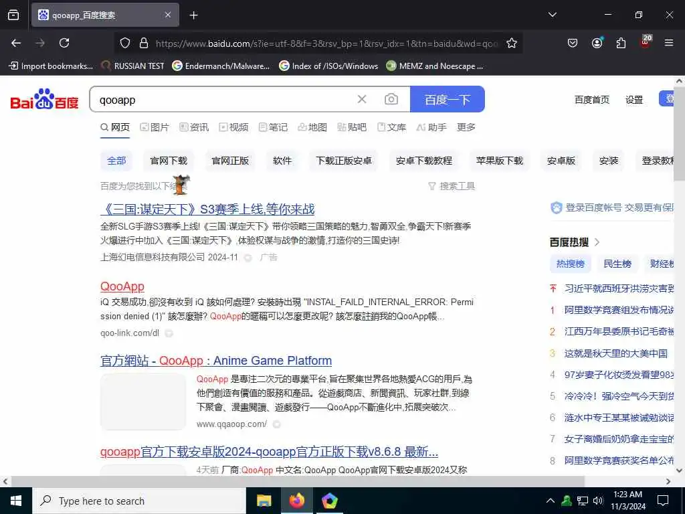Open RUSSIAN TEST bookmark

click(x=133, y=66)
